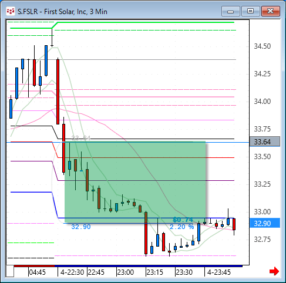The height and width of the screenshot is (283, 286).
Task: Click the 33.75 price scale label
Action: pos(263,129)
